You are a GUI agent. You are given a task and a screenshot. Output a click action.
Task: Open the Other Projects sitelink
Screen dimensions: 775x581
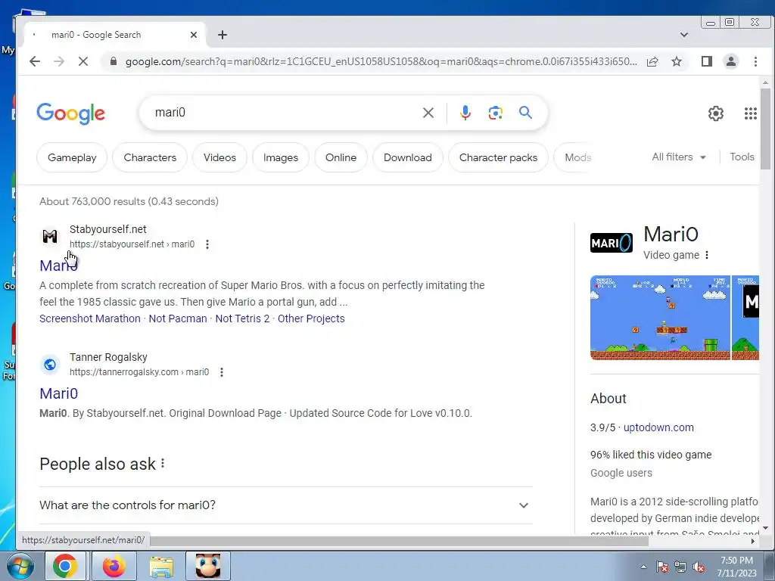(x=311, y=318)
